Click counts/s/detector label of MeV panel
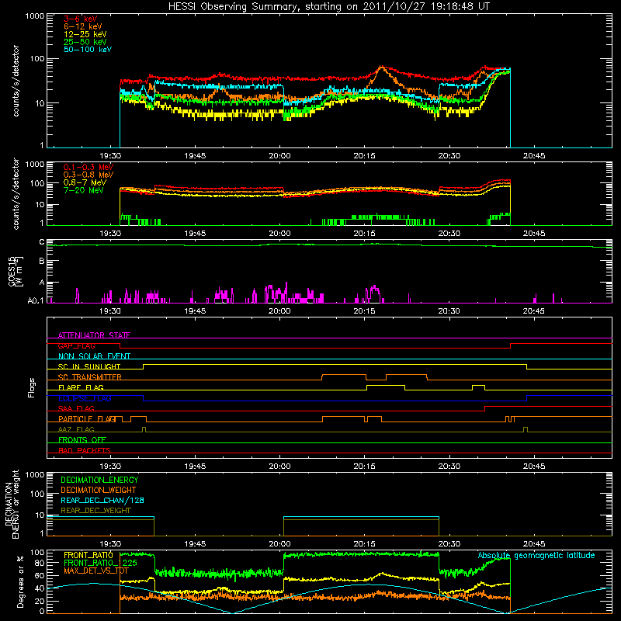Viewport: 621px width, 621px height. click(16, 193)
